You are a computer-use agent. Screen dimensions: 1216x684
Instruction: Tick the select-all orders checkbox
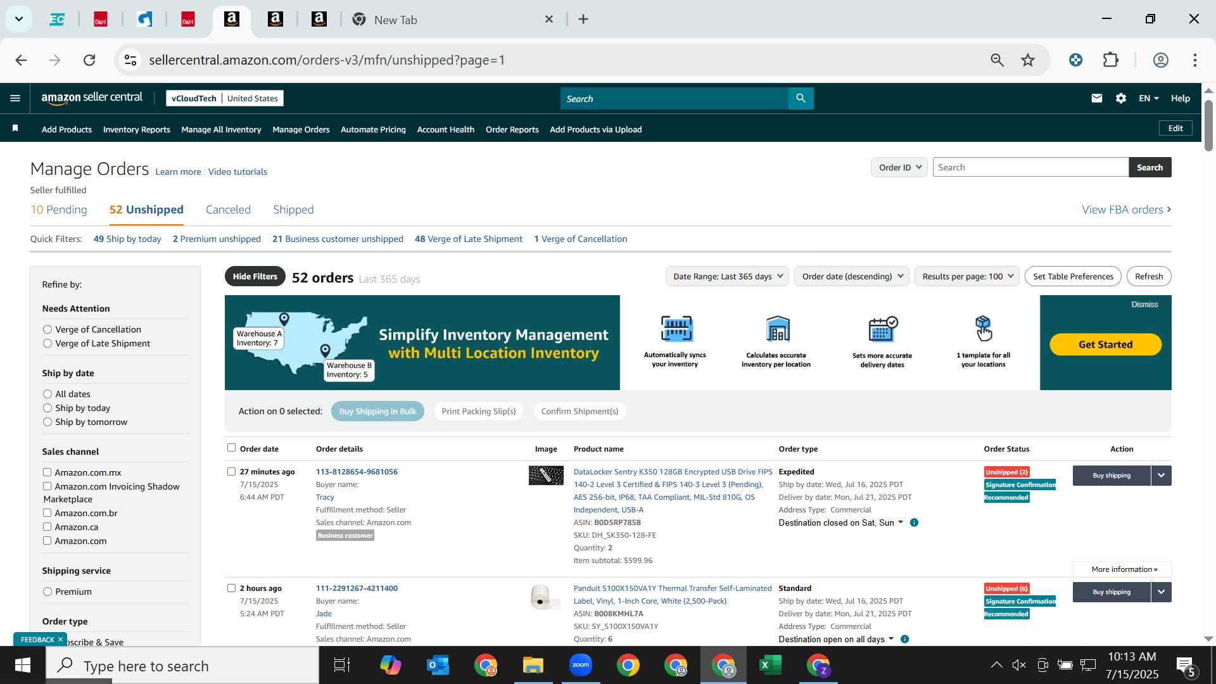pos(231,448)
